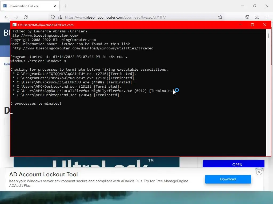Restore down the Firefox browser window
Image resolution: width=273 pixels, height=204 pixels.
(x=255, y=6)
